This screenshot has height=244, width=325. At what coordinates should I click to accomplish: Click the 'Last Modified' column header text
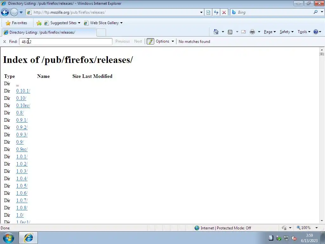coord(97,76)
